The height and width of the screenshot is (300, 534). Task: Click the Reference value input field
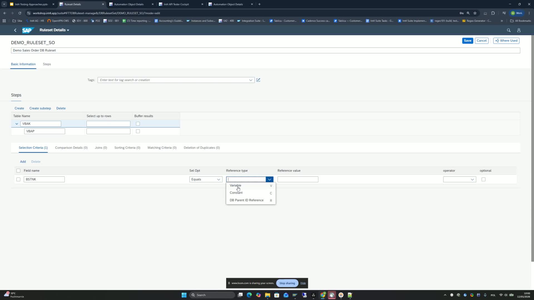click(x=298, y=179)
